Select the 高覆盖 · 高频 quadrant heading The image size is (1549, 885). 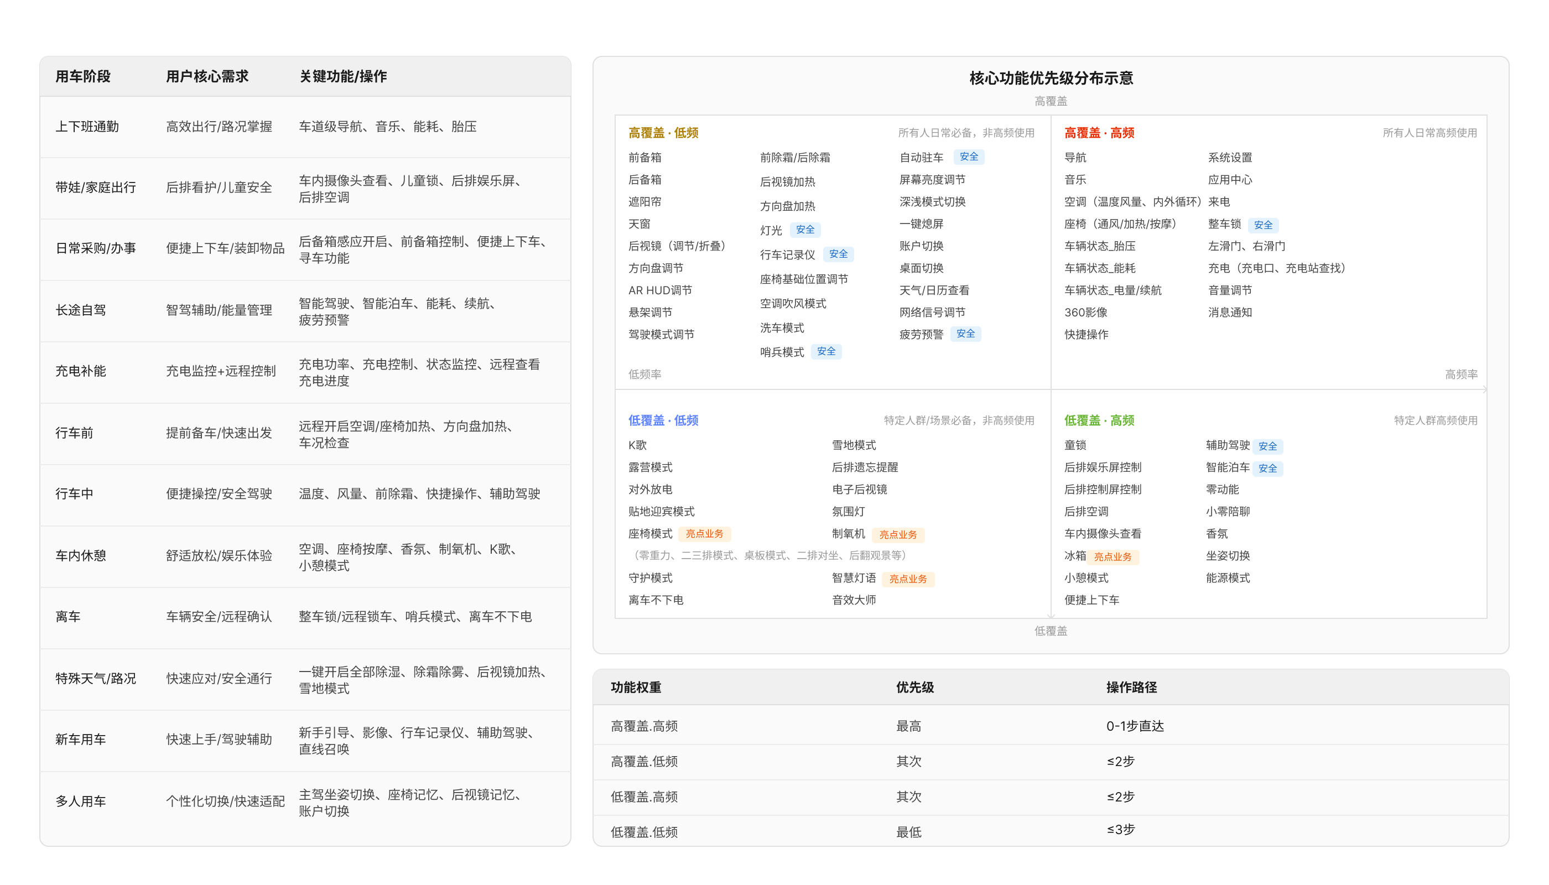(1099, 133)
